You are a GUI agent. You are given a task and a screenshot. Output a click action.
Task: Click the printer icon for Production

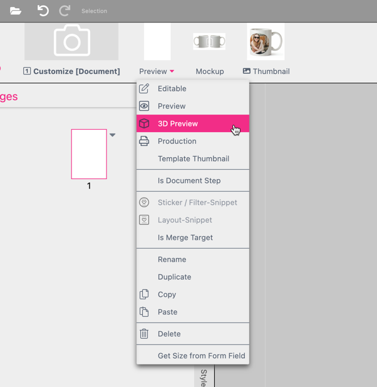(x=144, y=141)
